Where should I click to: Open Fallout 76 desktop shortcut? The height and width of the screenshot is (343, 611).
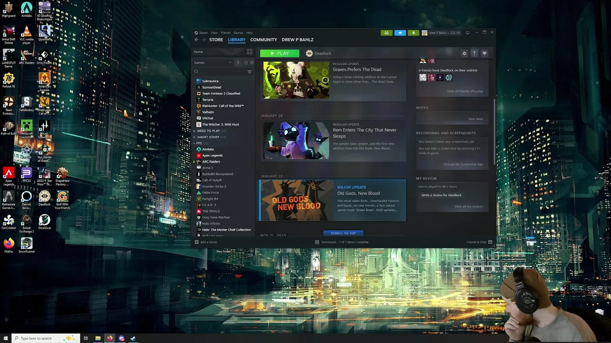click(9, 80)
